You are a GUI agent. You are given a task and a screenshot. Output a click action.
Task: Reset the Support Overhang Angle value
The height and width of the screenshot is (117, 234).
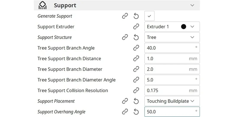(136, 112)
